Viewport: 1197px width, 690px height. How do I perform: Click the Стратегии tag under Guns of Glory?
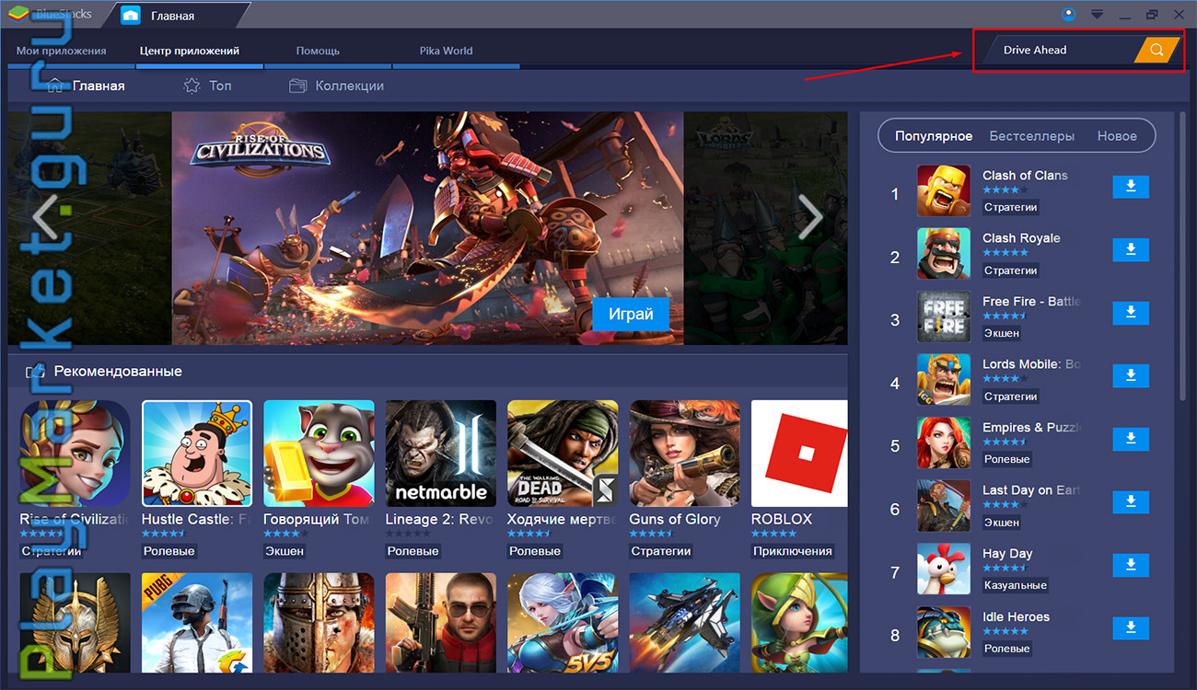pyautogui.click(x=661, y=551)
